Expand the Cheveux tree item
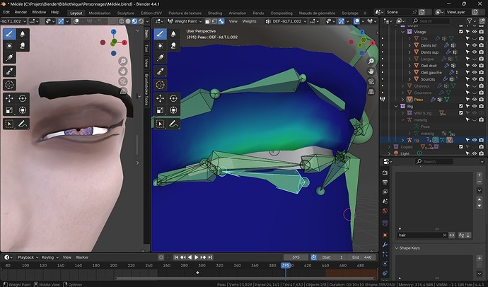The width and height of the screenshot is (488, 287). (402, 86)
